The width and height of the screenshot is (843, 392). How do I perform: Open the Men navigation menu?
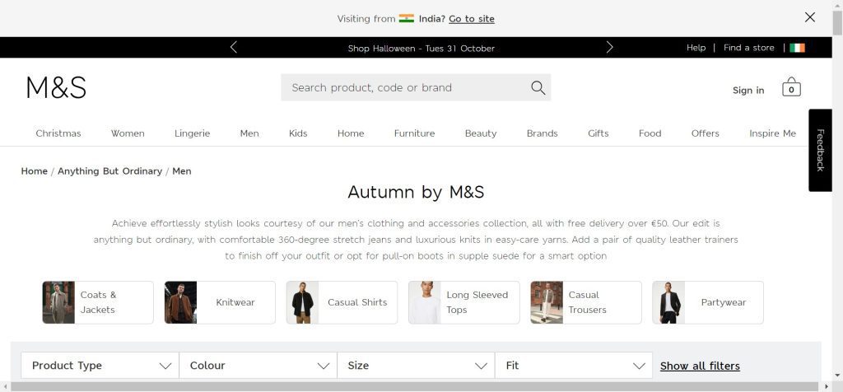(x=249, y=133)
